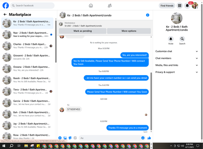This screenshot has height=149, width=203.
Task: Open Windows taskbar search
Action: [x=11, y=146]
